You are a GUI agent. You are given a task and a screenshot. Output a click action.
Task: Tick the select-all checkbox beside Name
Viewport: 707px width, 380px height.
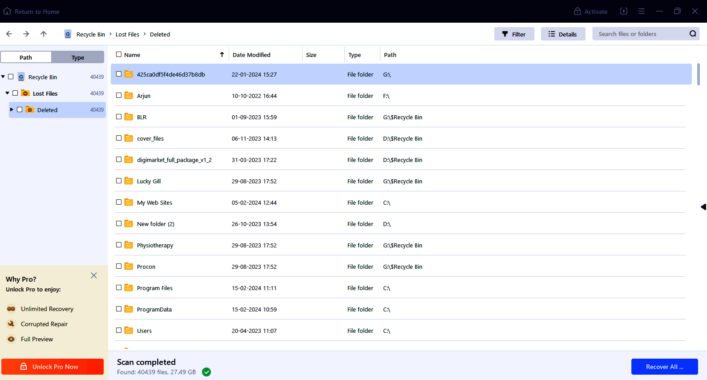119,55
